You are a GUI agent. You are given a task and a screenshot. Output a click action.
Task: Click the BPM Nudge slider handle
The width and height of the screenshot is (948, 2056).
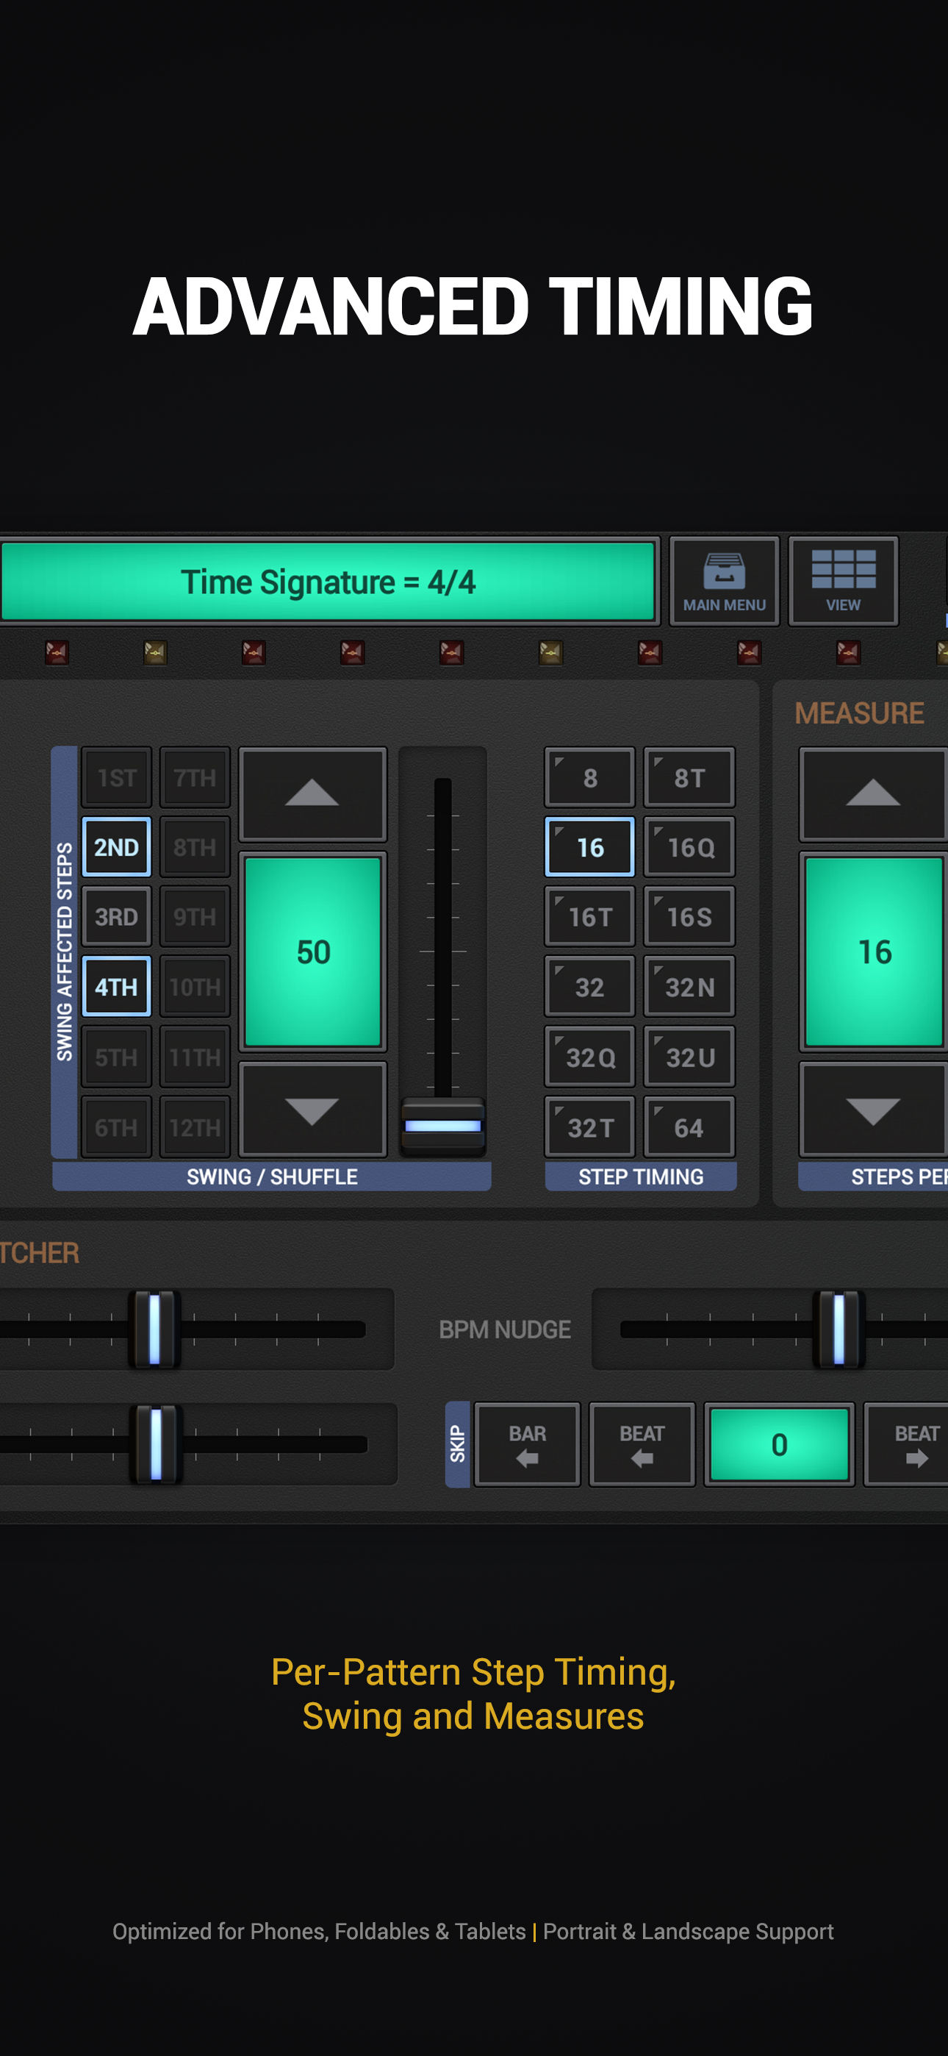coord(839,1329)
